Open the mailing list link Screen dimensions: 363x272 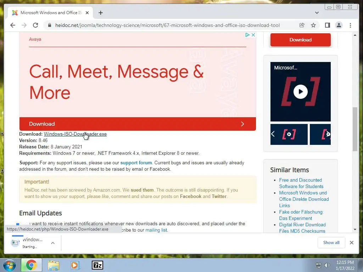156,230
